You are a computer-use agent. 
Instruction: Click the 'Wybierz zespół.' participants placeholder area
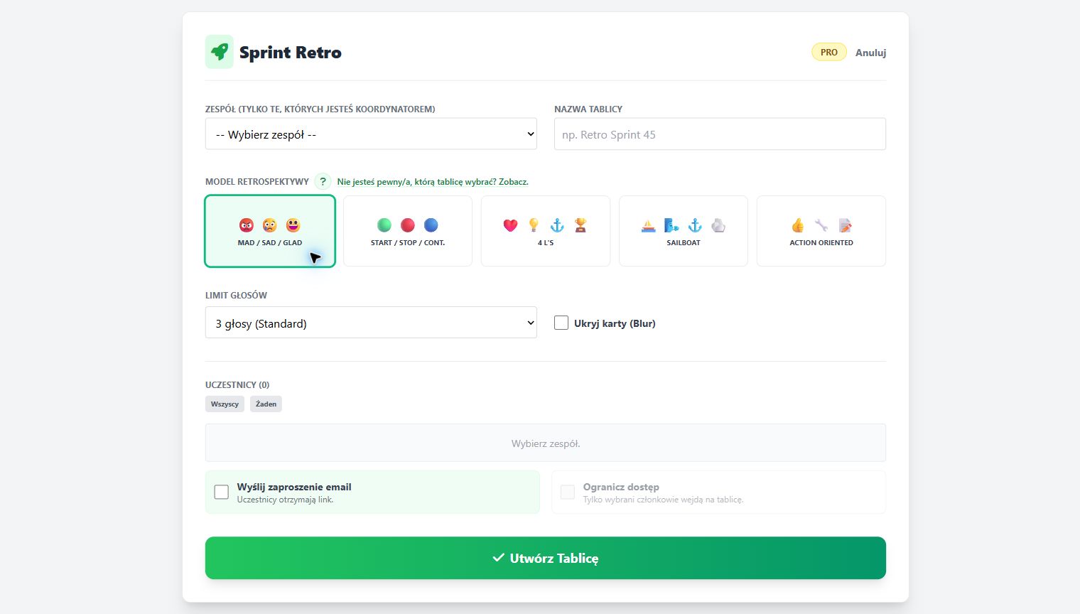click(546, 443)
